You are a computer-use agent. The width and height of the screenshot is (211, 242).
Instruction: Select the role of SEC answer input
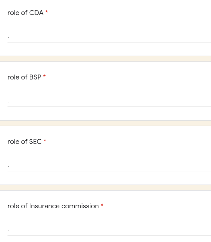point(109,166)
